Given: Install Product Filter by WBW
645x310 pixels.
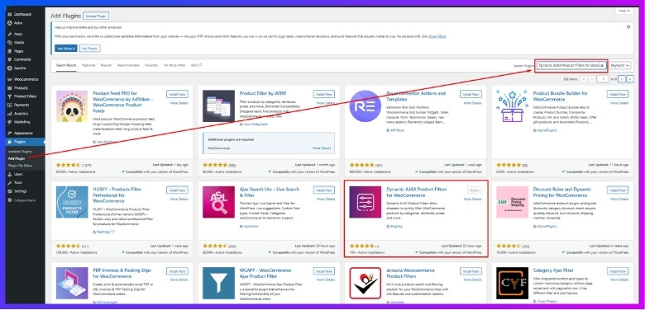Looking at the screenshot, I should (x=323, y=94).
